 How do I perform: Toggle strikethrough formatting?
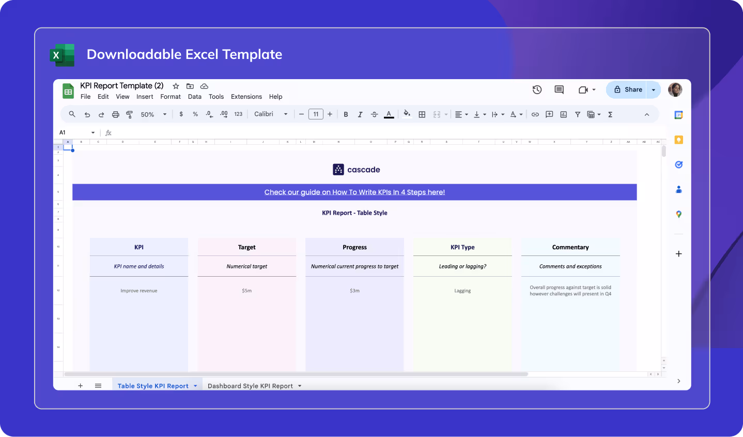(x=374, y=114)
